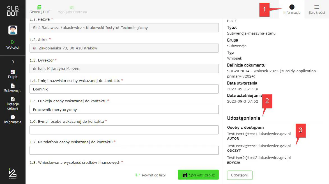
Task: Open Dotacje celowe in sidebar
Action: pyautogui.click(x=13, y=103)
